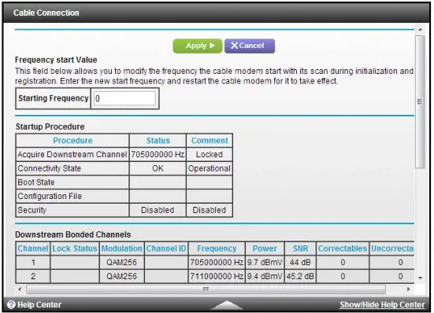The height and width of the screenshot is (313, 434).
Task: Click the Uncorrecta column header
Action: pos(392,249)
